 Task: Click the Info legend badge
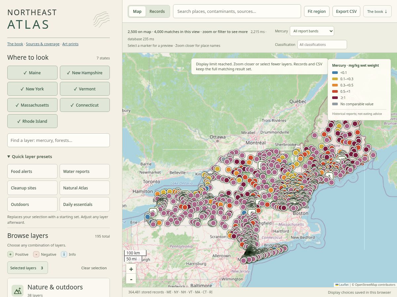[64, 254]
